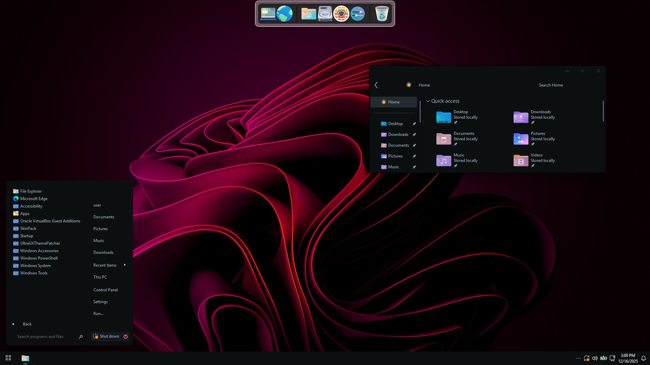Click the Windows Update tray icon
Screen dimensions: 650x365
pos(586,358)
